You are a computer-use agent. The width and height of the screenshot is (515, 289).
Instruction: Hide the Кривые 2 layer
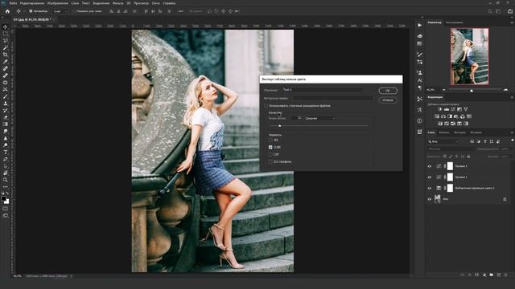pyautogui.click(x=429, y=166)
